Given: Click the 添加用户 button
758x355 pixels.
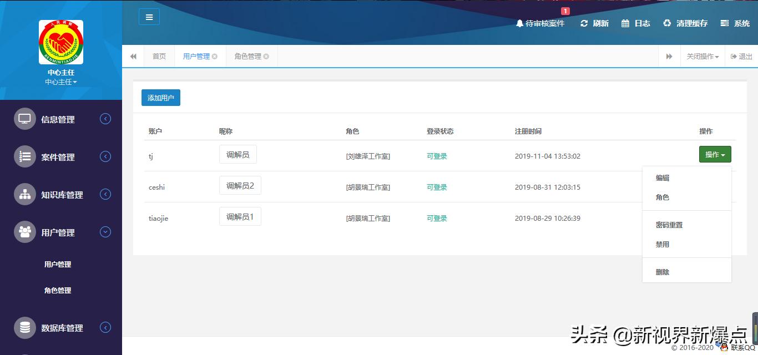Looking at the screenshot, I should [x=160, y=97].
